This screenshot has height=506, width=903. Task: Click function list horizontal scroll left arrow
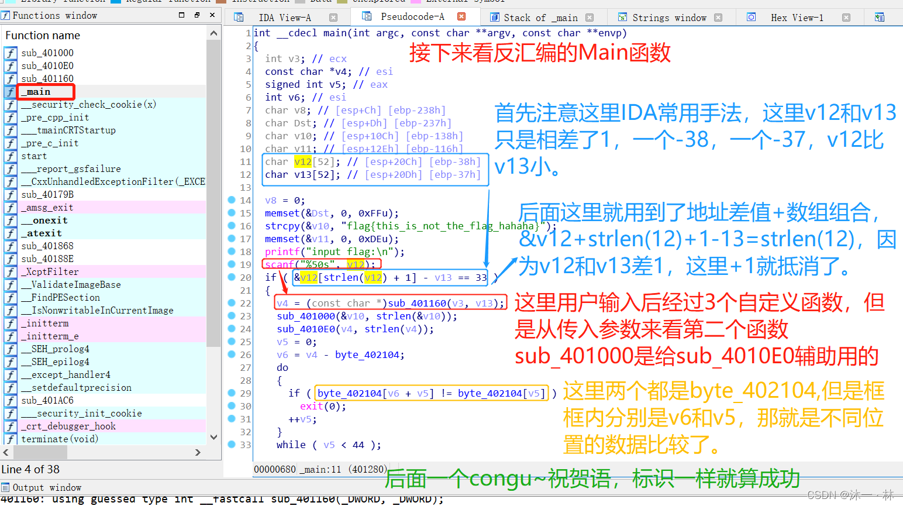6,452
